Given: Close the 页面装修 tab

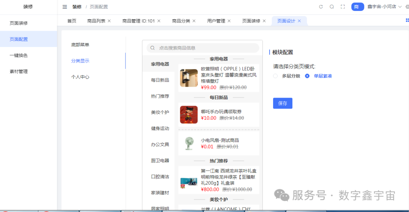Looking at the screenshot, I should (264, 21).
